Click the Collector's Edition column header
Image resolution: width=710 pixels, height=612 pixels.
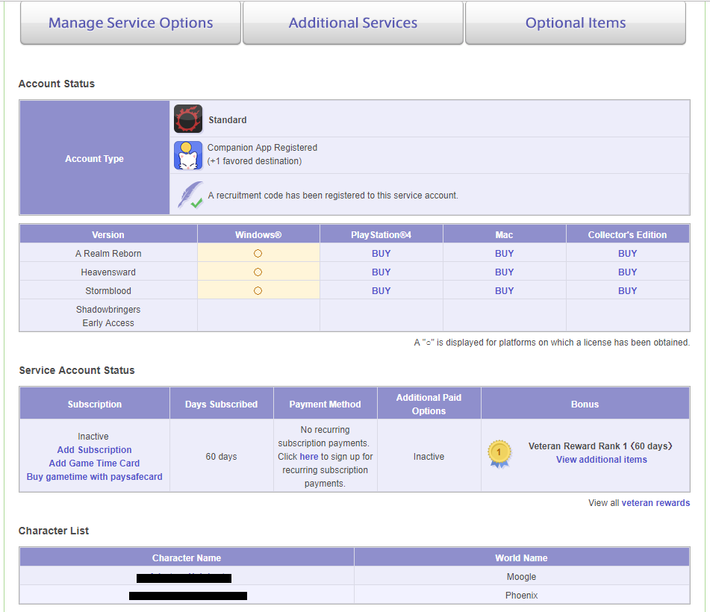pyautogui.click(x=628, y=234)
